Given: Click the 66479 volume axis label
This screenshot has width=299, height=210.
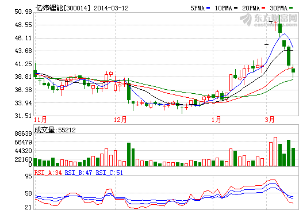Looking at the screenshot, I should [23, 142].
